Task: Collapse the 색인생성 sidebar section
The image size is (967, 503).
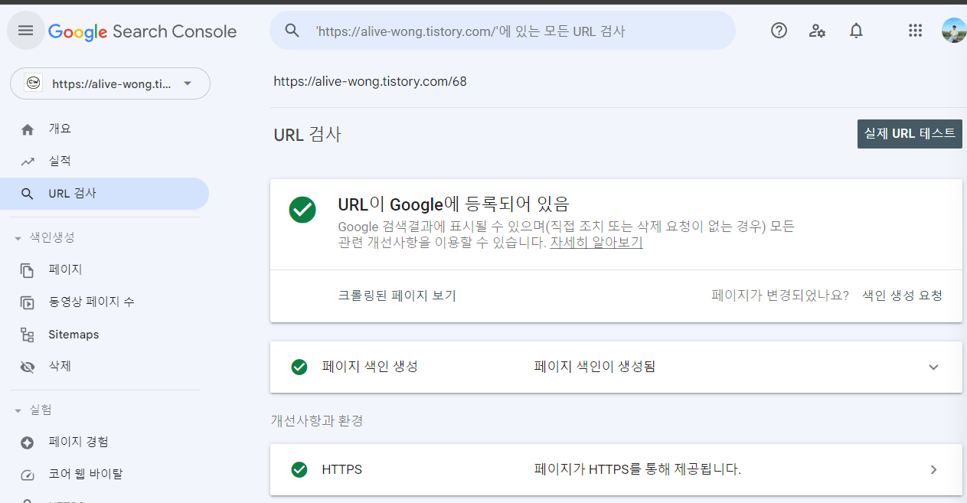Action: coord(18,238)
